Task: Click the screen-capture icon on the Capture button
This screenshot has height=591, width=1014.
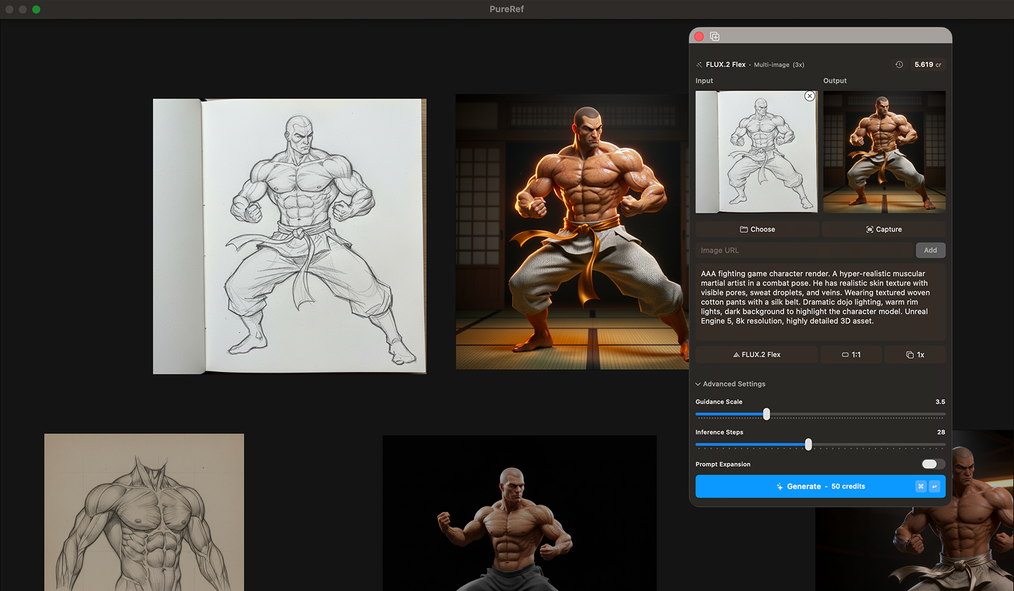Action: point(868,229)
